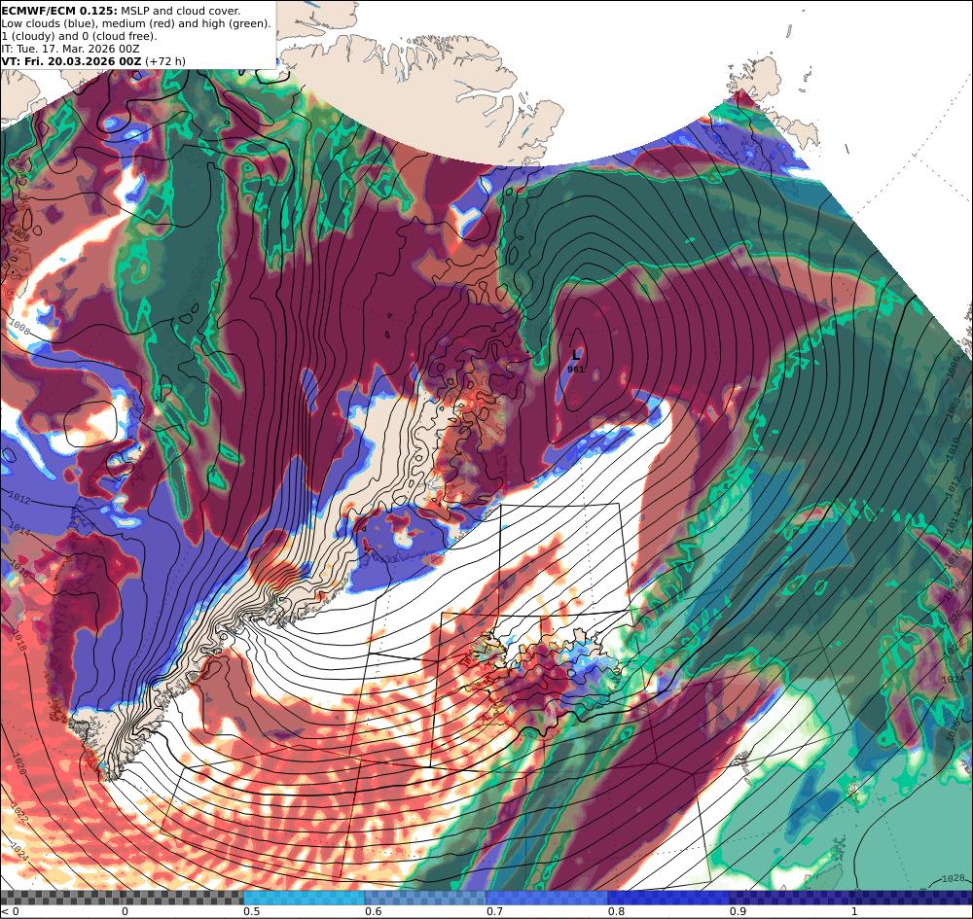973x919 pixels.
Task: Click the 961 central pressure value
Action: [576, 369]
